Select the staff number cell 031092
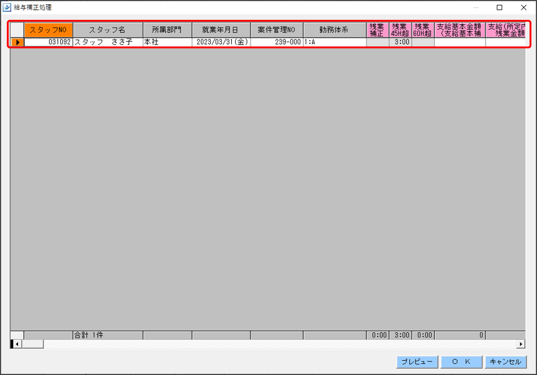The width and height of the screenshot is (537, 375). [48, 42]
